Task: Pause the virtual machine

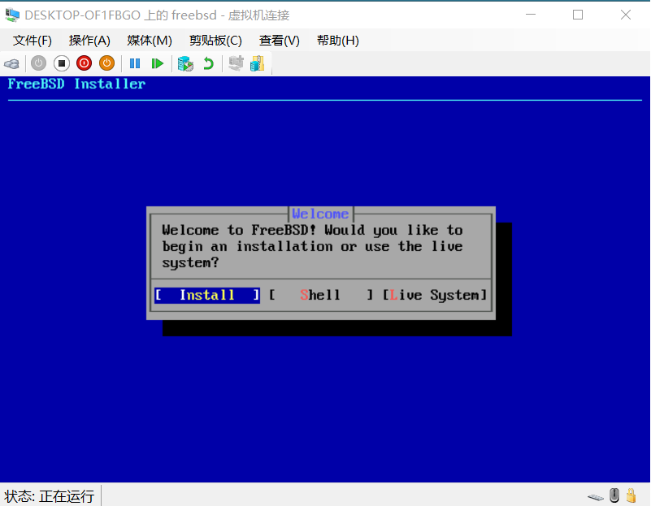Action: pos(135,63)
